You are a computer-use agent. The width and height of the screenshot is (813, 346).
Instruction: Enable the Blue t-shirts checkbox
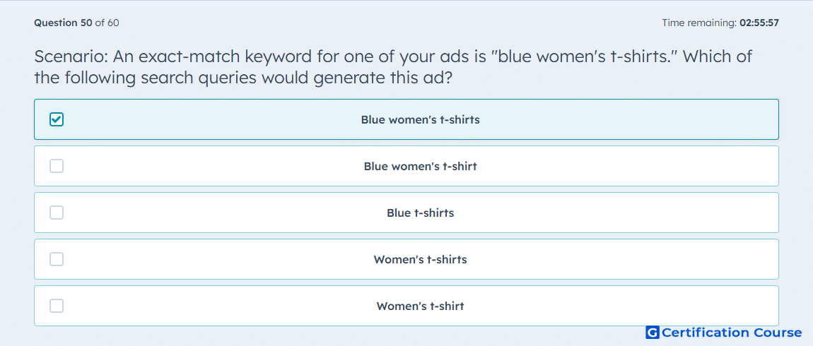pyautogui.click(x=57, y=213)
